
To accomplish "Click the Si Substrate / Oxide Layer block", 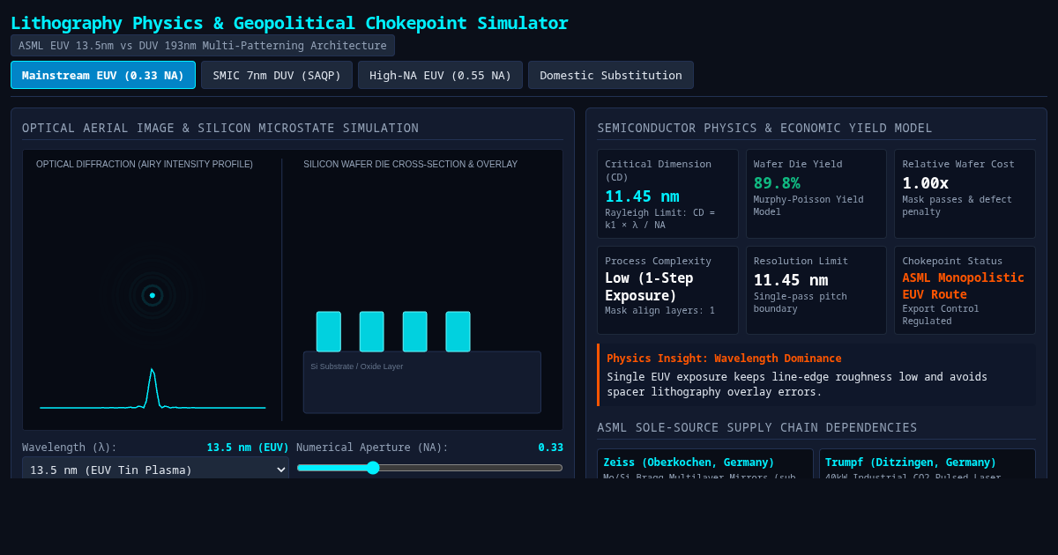I will (x=422, y=382).
